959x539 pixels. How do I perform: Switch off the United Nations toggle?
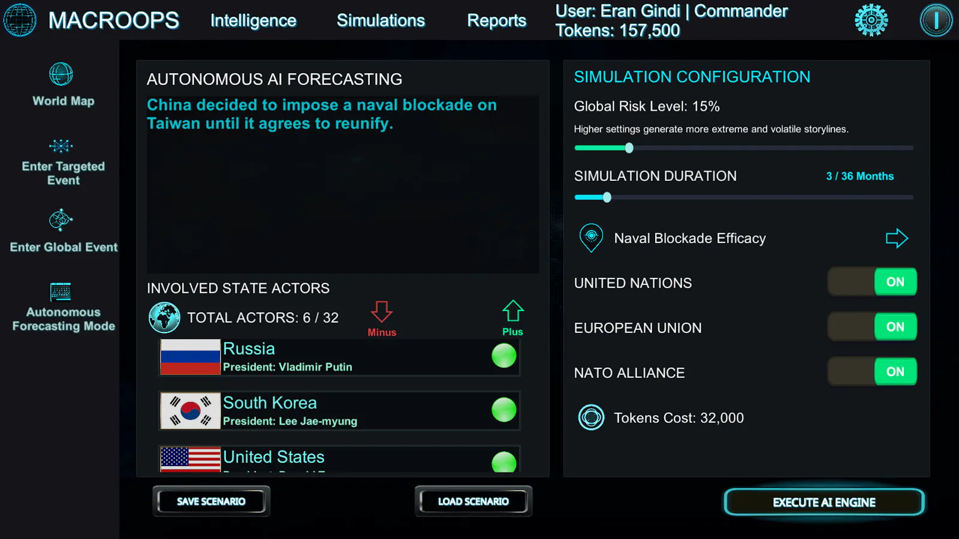(872, 282)
